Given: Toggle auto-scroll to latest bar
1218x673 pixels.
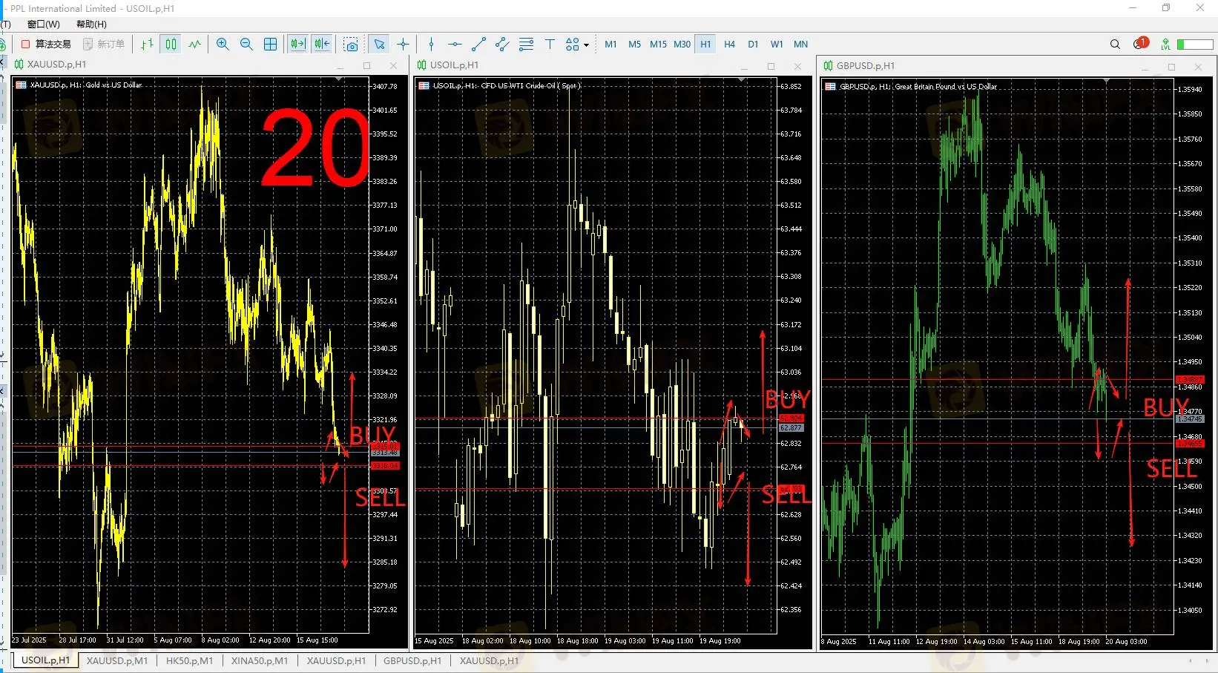Looking at the screenshot, I should (298, 45).
